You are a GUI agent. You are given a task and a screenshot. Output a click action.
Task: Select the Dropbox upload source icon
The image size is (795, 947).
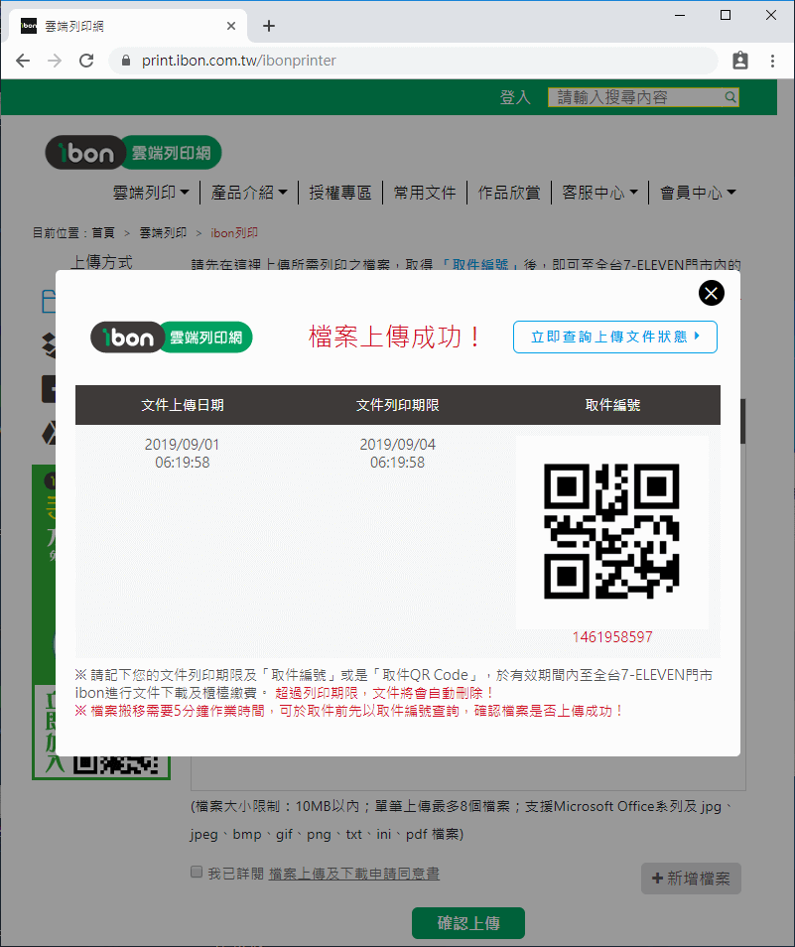(47, 344)
